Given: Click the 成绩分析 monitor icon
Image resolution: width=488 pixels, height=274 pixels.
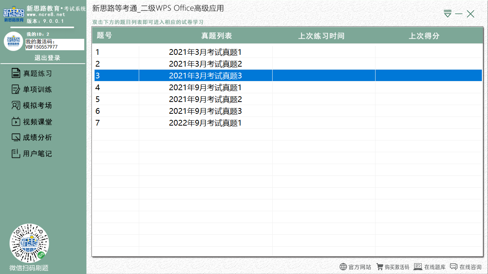Looking at the screenshot, I should pos(16,137).
